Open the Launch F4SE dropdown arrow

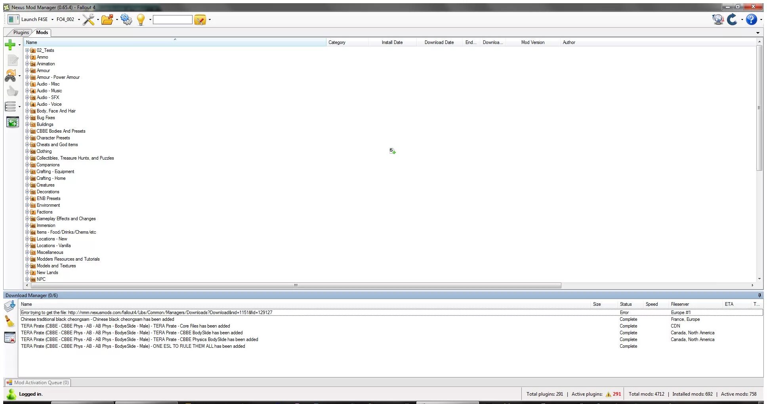[x=52, y=19]
